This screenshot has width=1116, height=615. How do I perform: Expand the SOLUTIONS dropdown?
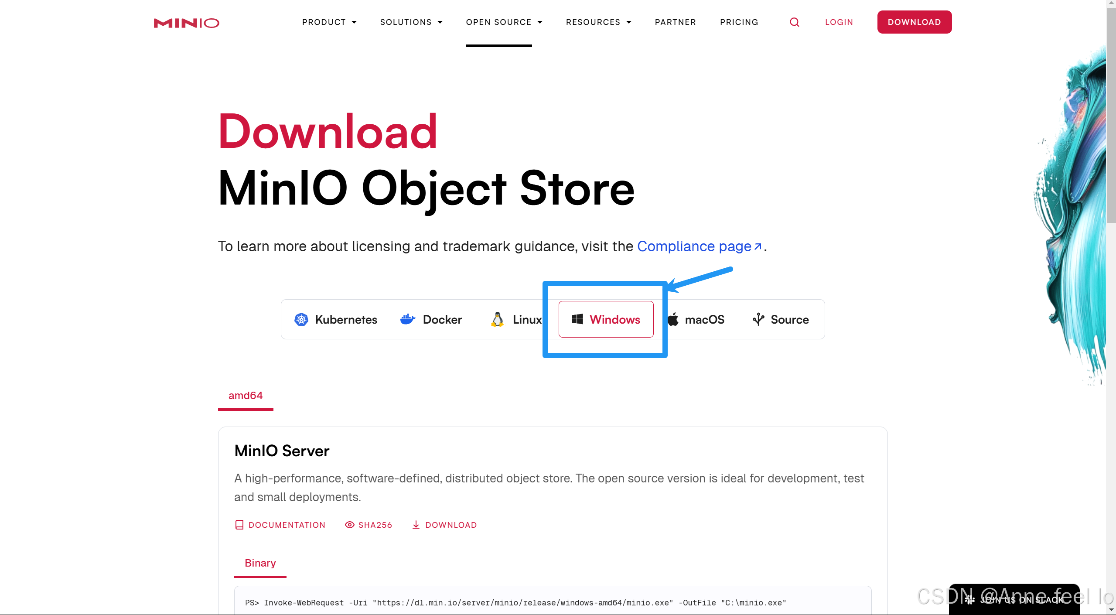[410, 22]
